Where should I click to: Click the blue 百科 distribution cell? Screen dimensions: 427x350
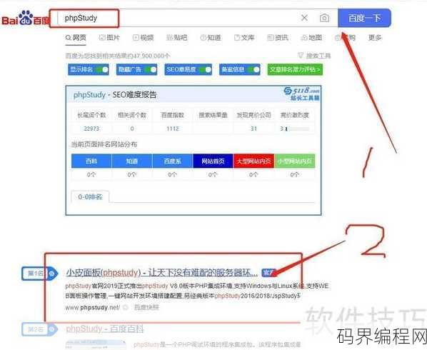[91, 161]
